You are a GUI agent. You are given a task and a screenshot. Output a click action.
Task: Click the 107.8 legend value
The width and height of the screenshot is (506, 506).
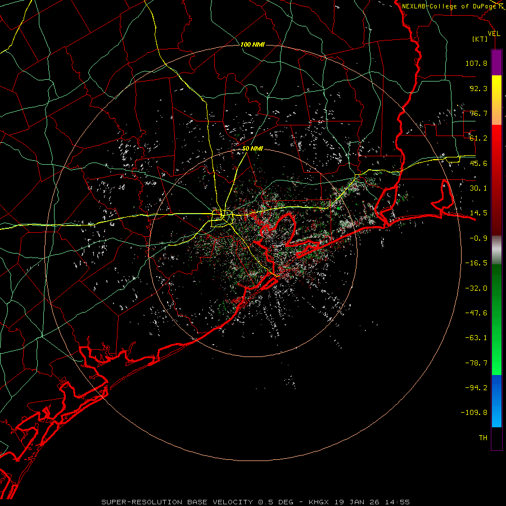click(476, 63)
